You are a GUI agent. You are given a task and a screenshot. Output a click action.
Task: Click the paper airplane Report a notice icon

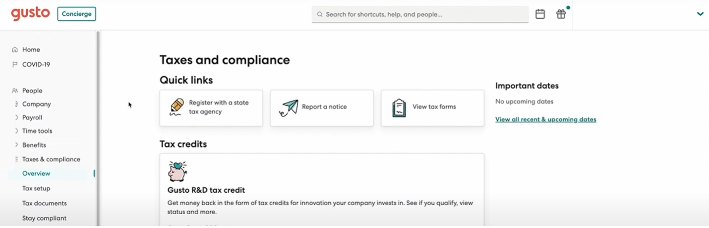click(x=289, y=107)
